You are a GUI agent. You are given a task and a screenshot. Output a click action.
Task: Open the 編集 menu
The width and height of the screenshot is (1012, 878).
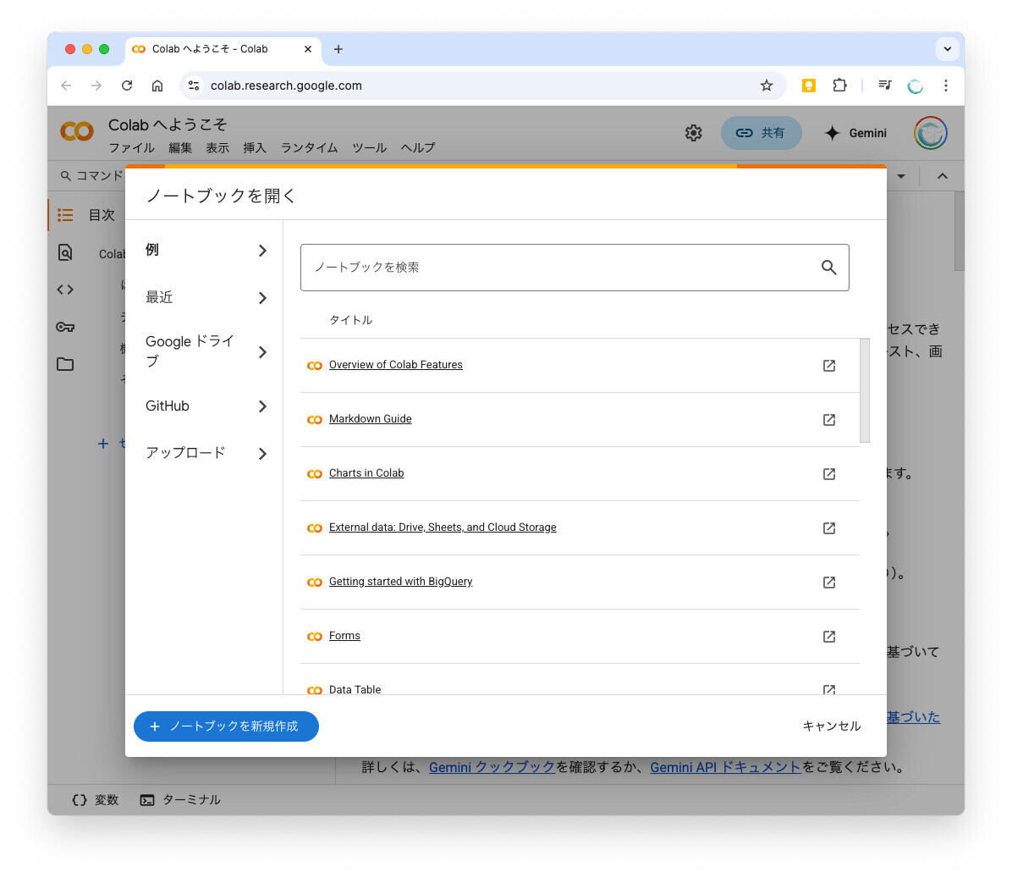point(180,148)
